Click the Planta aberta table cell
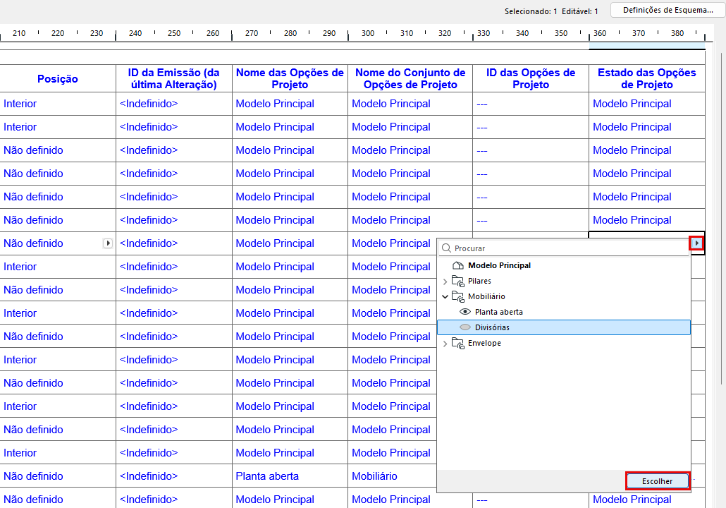 [290, 476]
